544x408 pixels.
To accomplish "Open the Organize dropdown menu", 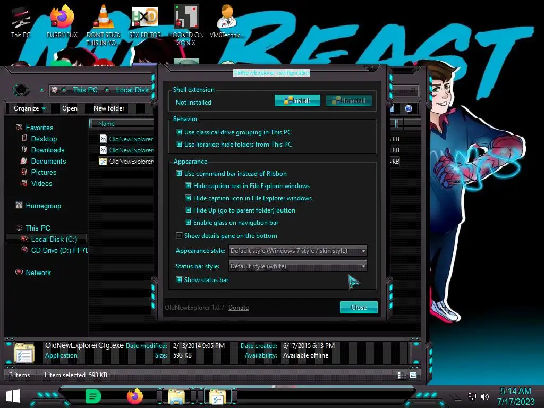I will pyautogui.click(x=30, y=108).
